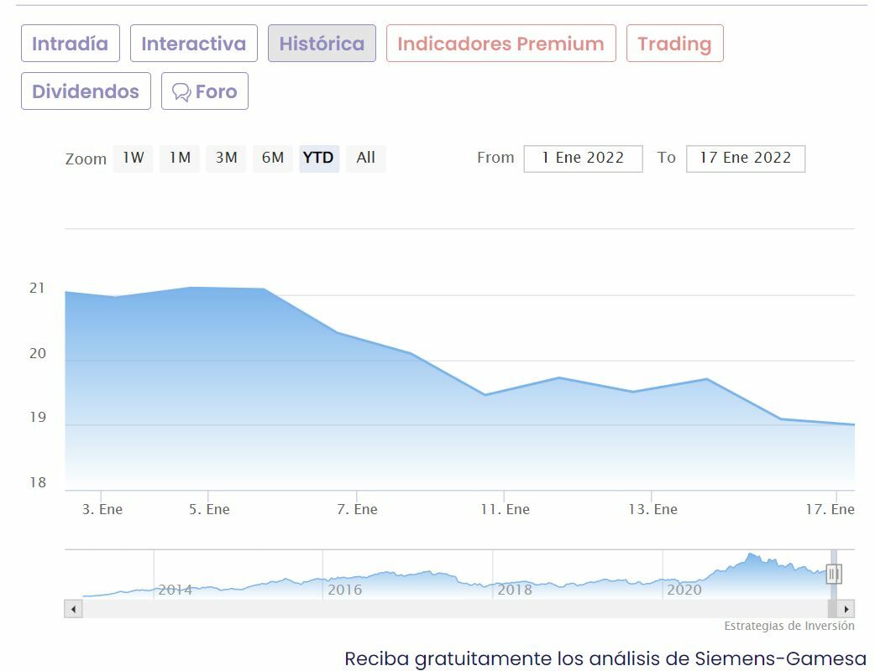
Task: Click the 2014 label in navigator
Action: (x=175, y=590)
